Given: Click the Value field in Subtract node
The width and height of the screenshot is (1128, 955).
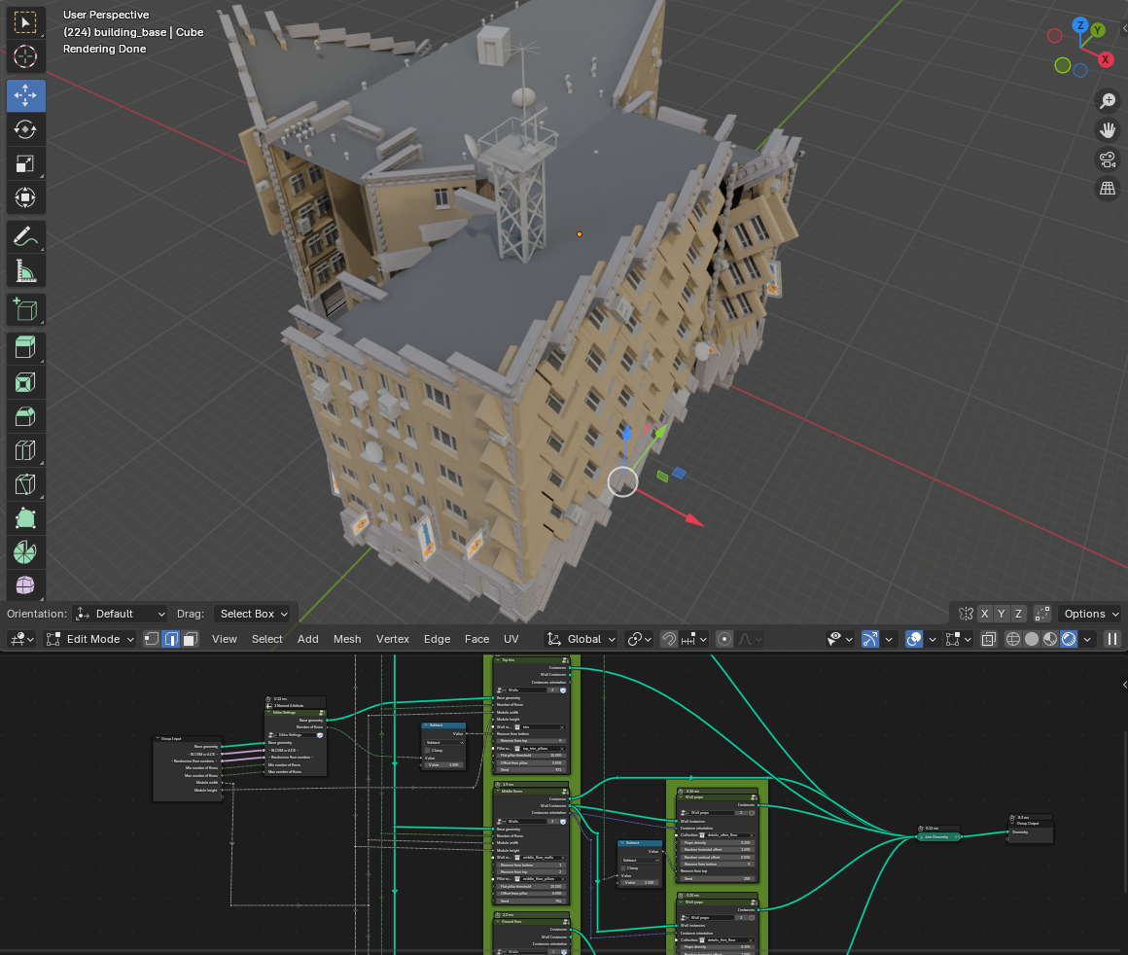Looking at the screenshot, I should click(x=443, y=764).
